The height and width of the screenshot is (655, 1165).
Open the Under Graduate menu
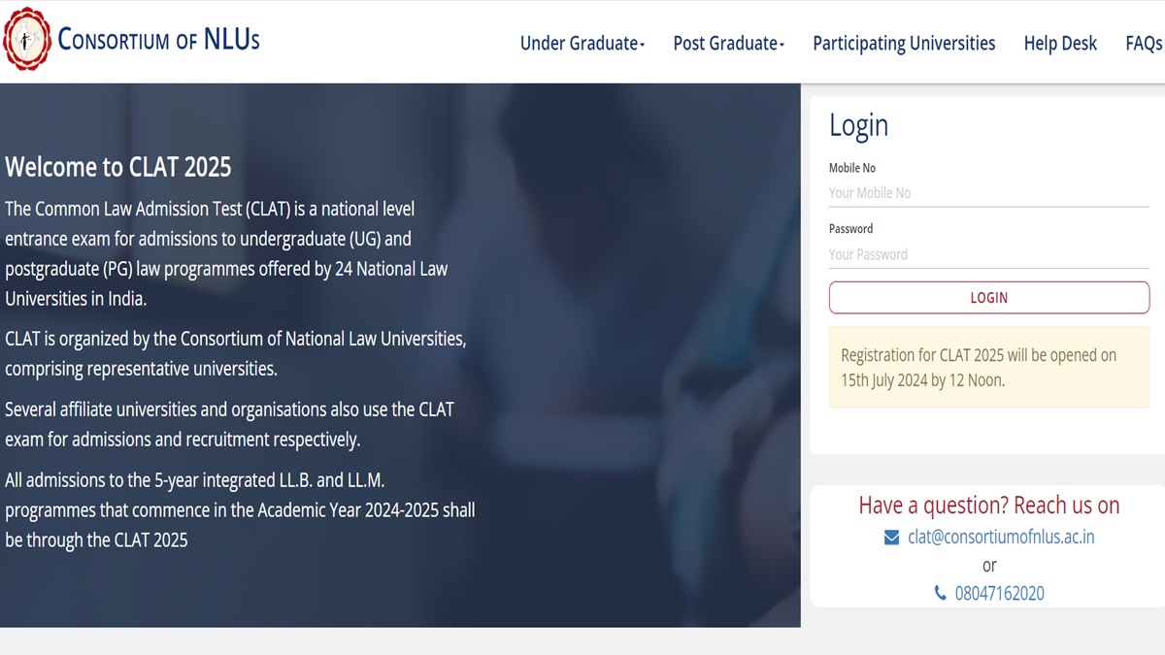pos(581,43)
